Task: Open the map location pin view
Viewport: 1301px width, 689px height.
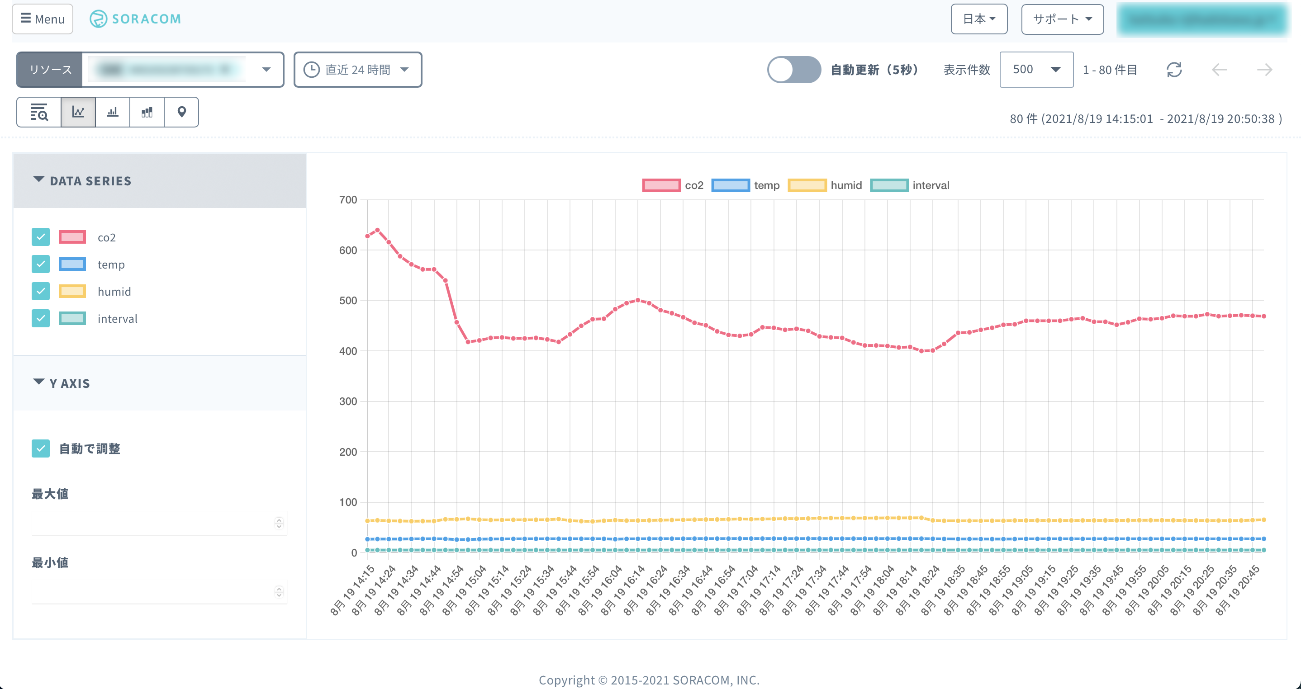Action: [181, 112]
